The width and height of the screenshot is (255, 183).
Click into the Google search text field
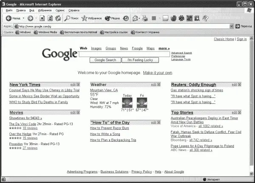(125, 54)
